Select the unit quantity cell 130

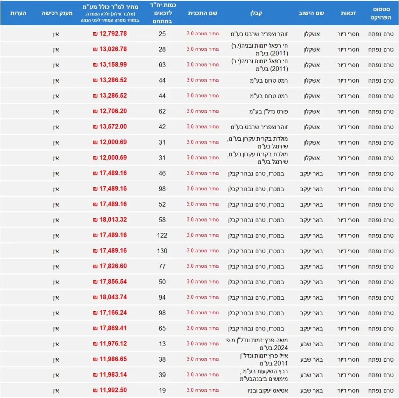coord(162,251)
